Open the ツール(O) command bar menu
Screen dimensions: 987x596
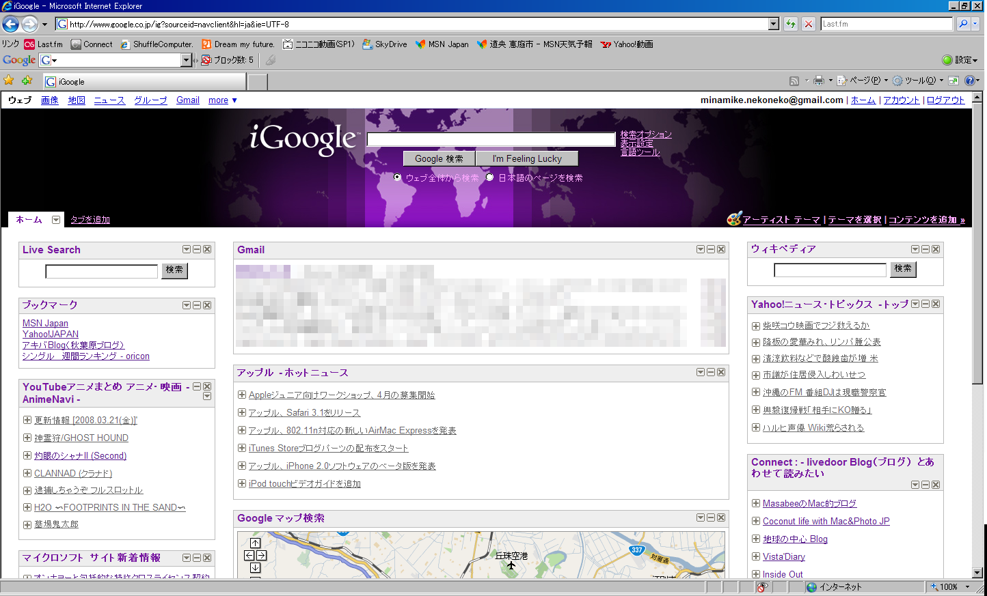click(918, 81)
